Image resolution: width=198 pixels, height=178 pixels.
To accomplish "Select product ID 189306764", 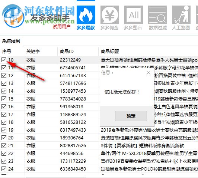I will (x=71, y=138).
